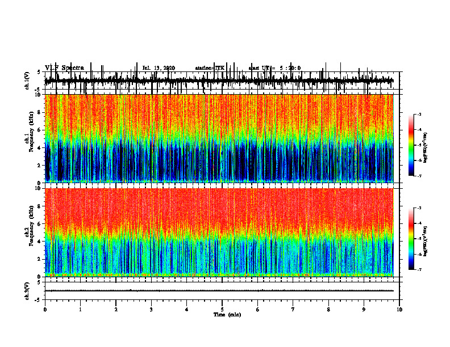
Task: Click the '-5' label on upper colorbar
Action: (419, 145)
